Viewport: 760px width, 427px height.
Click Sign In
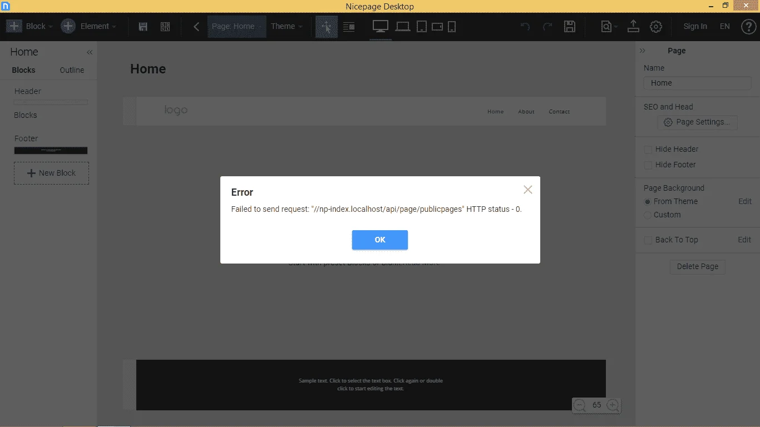coord(695,26)
